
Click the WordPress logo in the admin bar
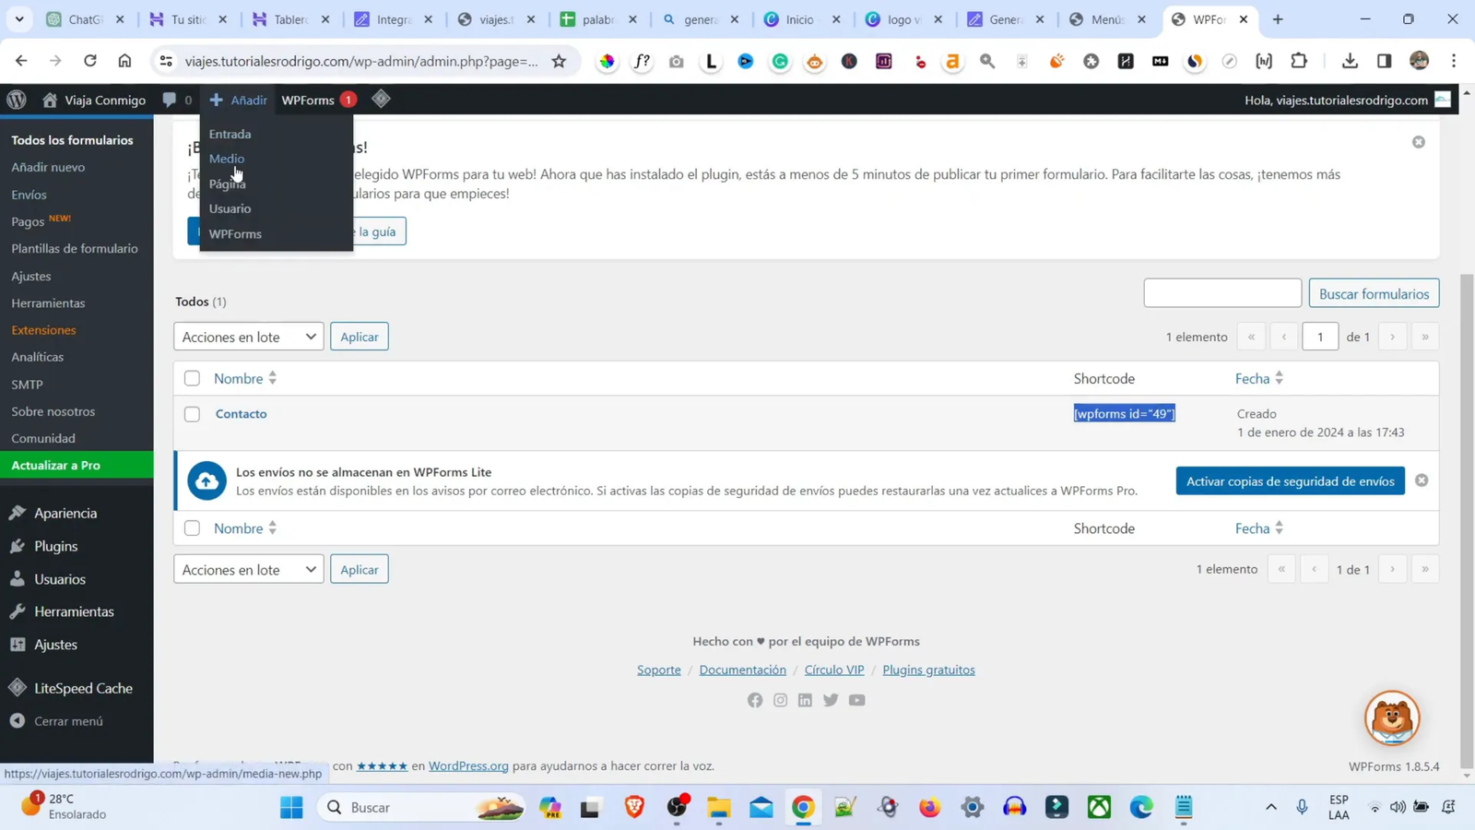[x=15, y=100]
